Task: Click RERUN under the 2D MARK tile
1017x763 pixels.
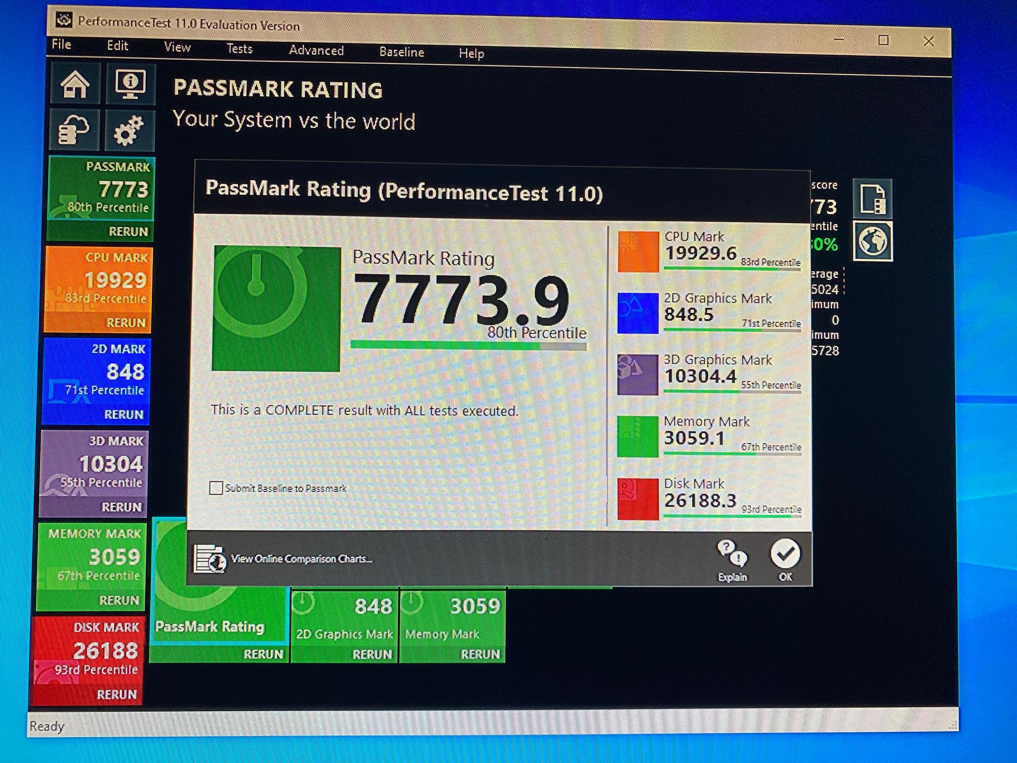Action: coord(124,414)
